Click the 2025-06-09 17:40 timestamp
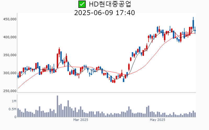Image resolution: width=209 pixels, height=130 pixels. (104, 13)
